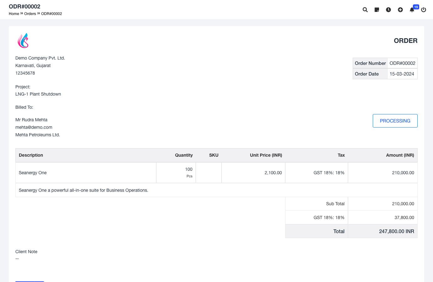
Task: Click the Unit Price (INR) column header
Action: coord(266,155)
